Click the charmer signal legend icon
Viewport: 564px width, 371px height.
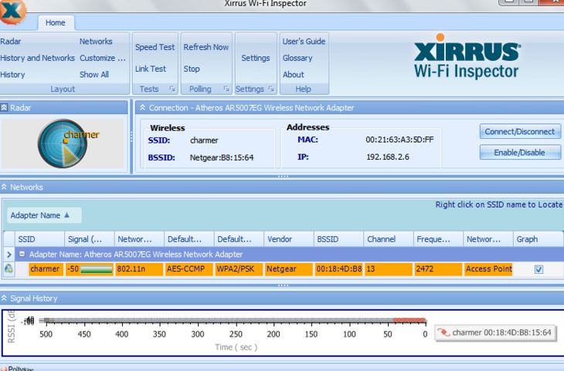coord(443,332)
